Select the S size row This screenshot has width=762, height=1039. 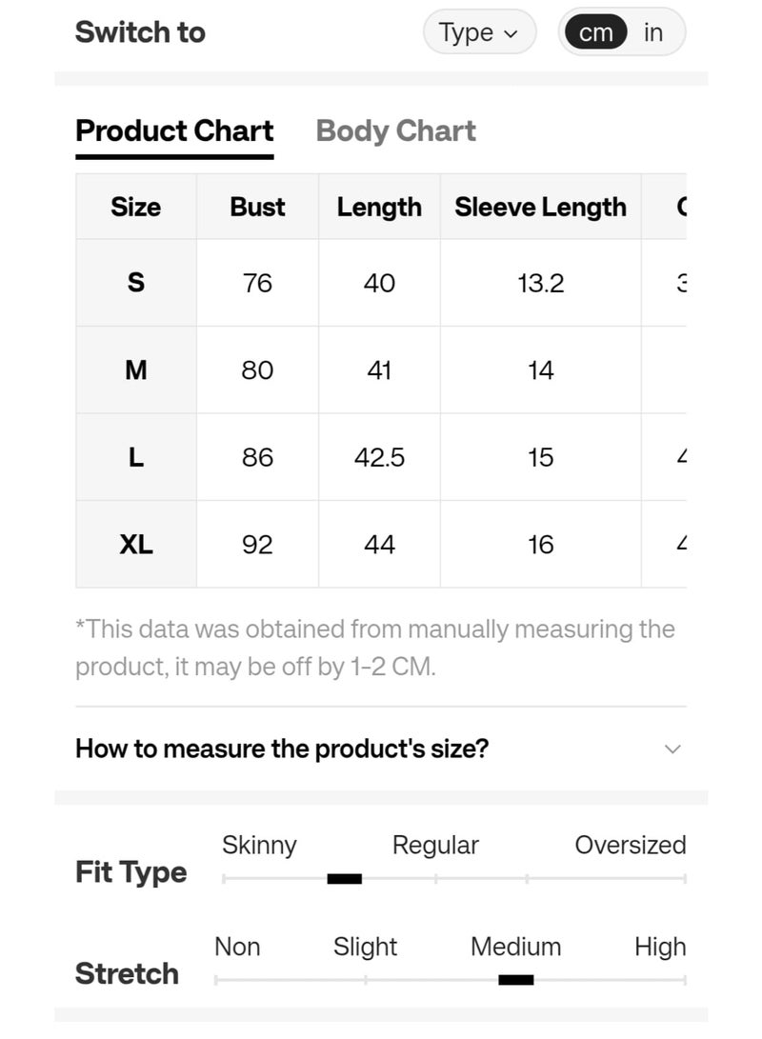coord(381,283)
